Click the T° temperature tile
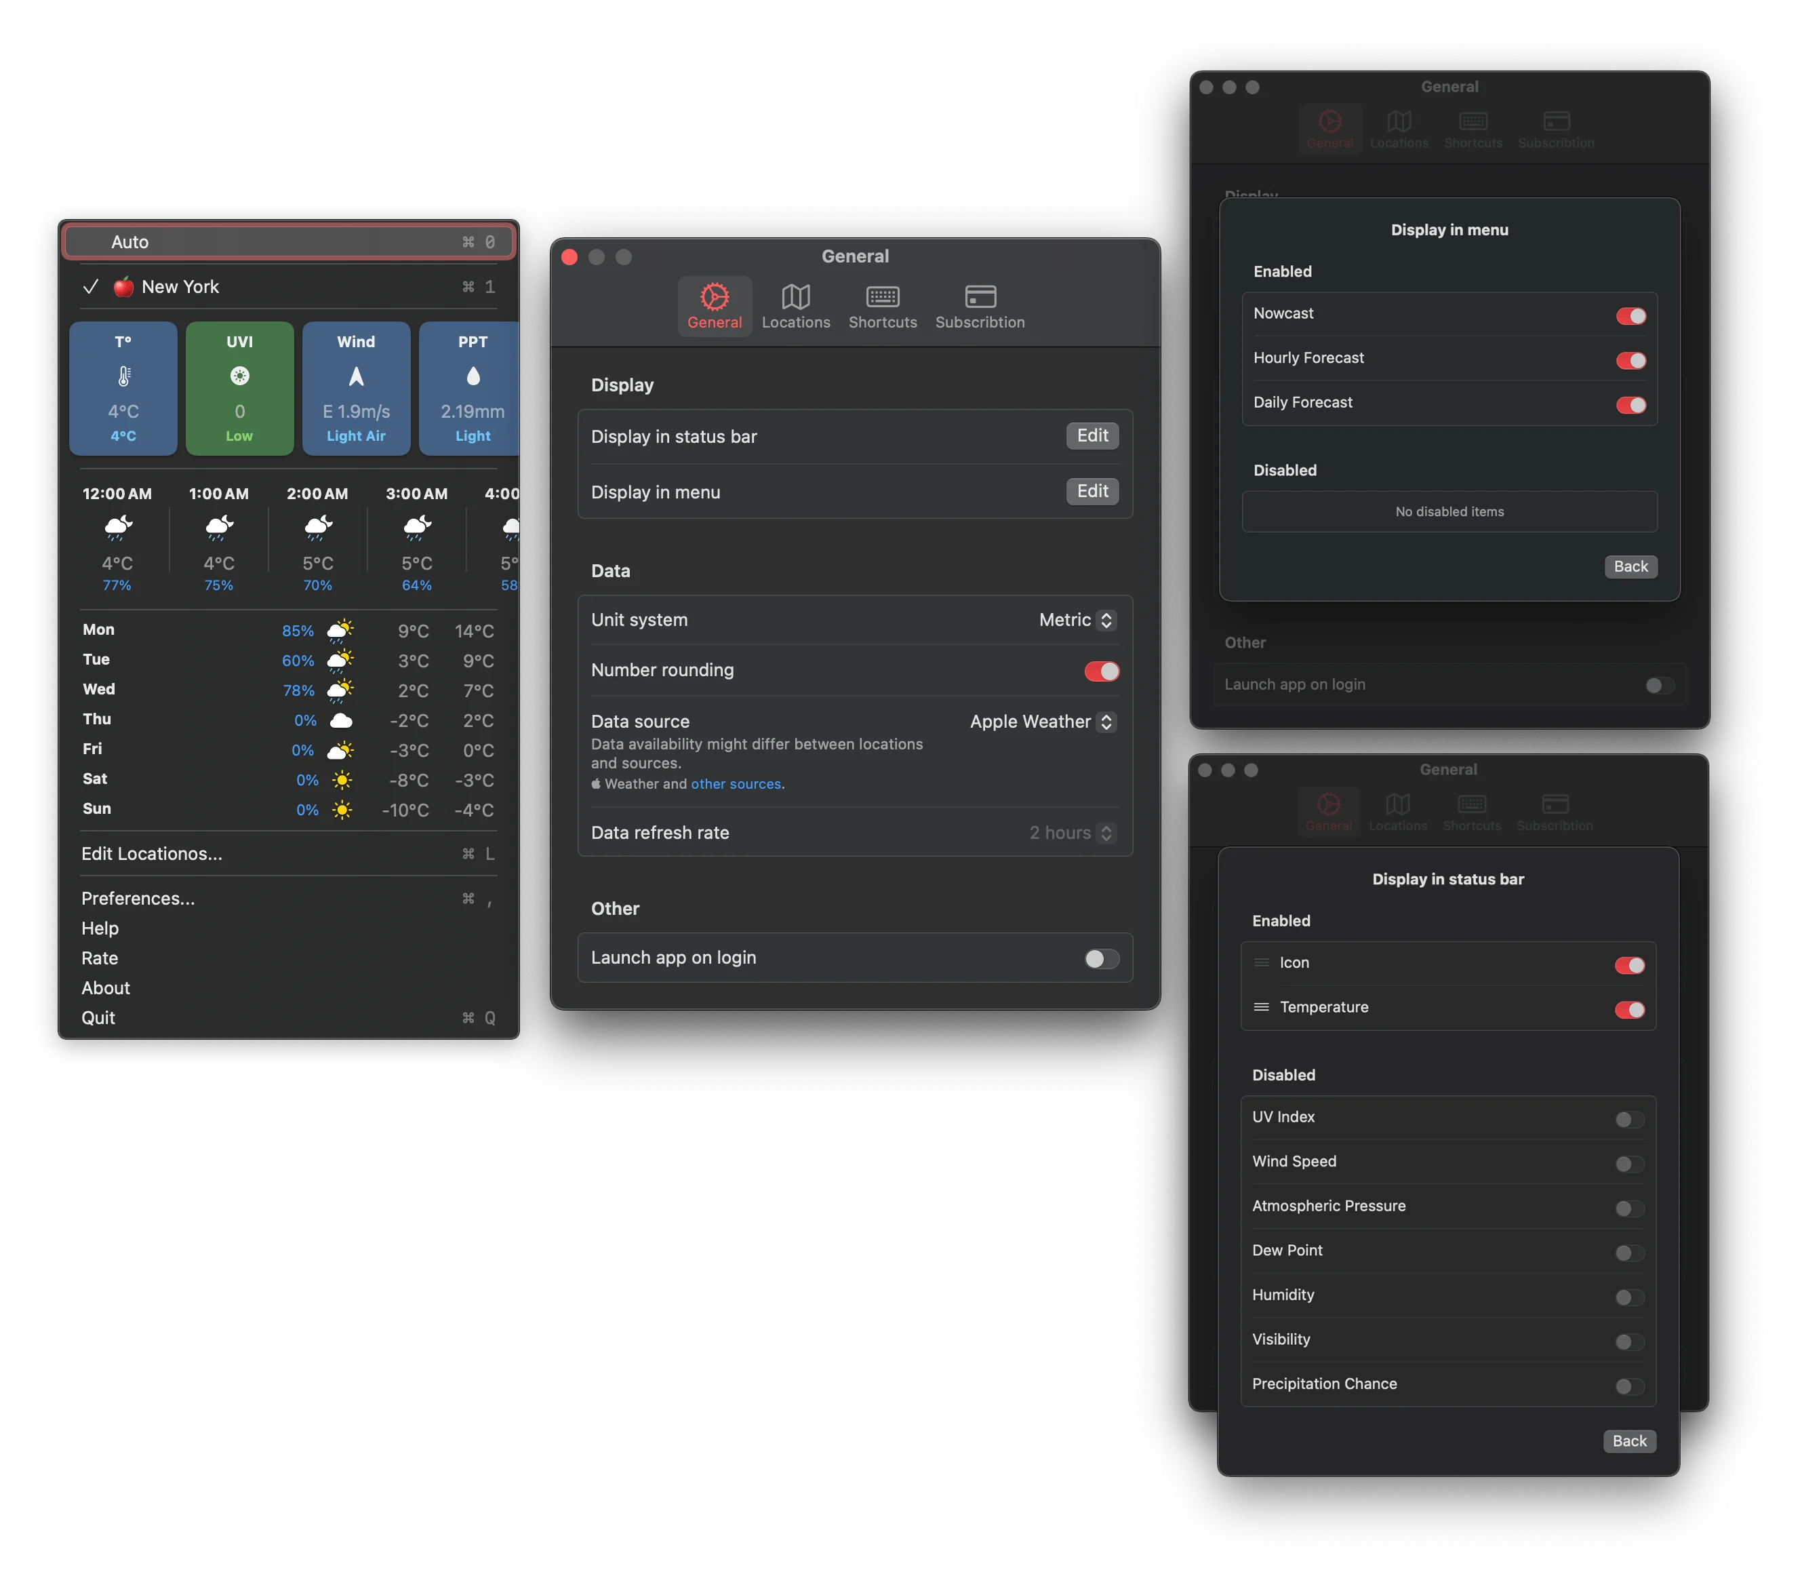 tap(123, 388)
